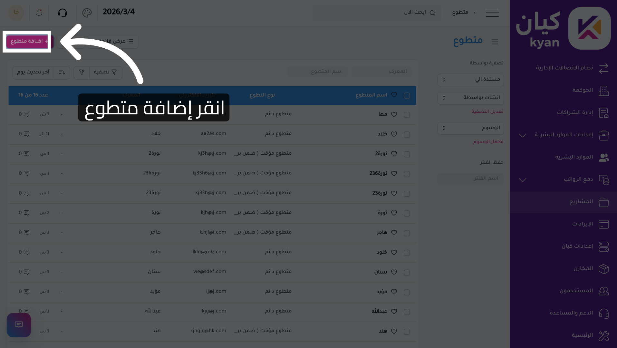Viewport: 617px width, 348px height.
Task: Select the المشاريع sidebar icon
Action: [604, 202]
